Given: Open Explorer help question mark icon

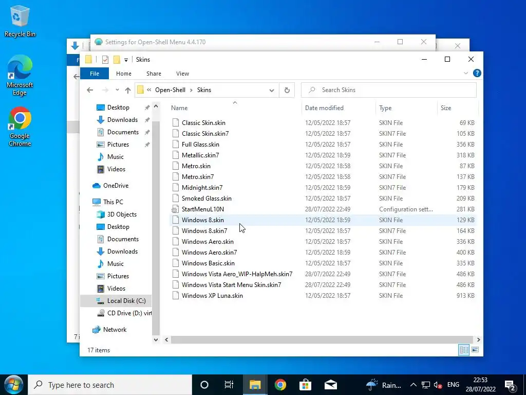Looking at the screenshot, I should point(477,73).
